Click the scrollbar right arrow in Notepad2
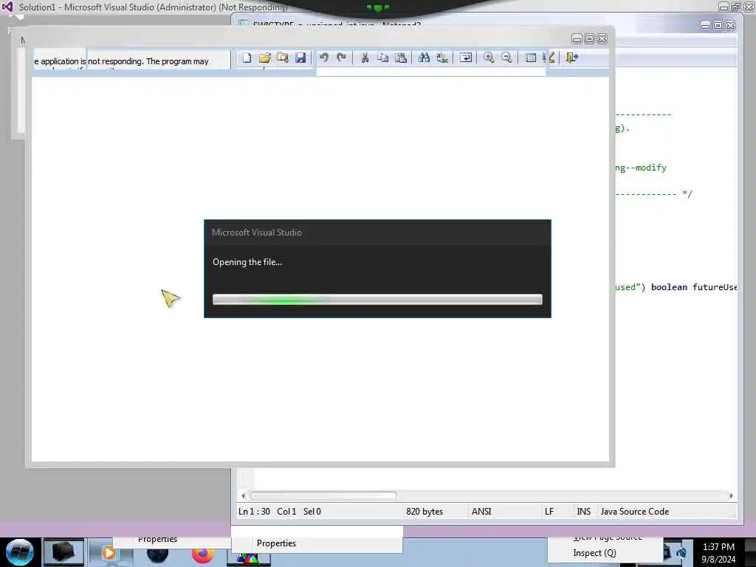Screen dimensions: 756x567 click(731, 495)
